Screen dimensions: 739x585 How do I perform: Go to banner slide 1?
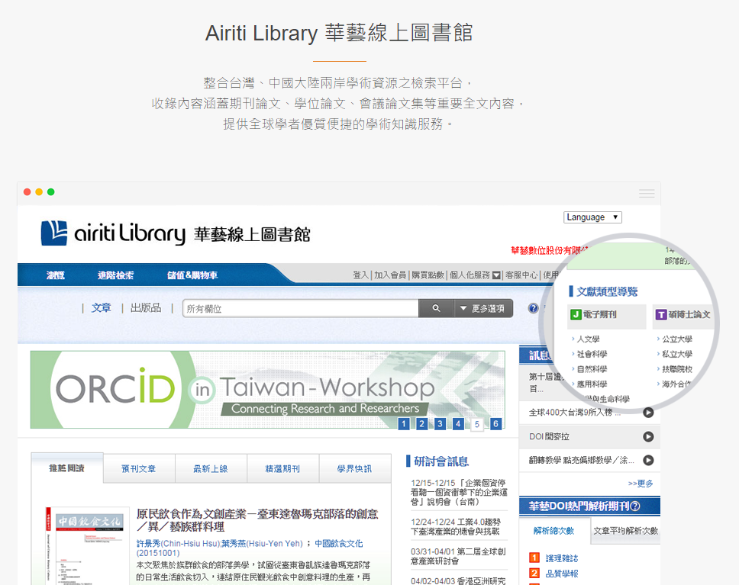click(x=403, y=424)
